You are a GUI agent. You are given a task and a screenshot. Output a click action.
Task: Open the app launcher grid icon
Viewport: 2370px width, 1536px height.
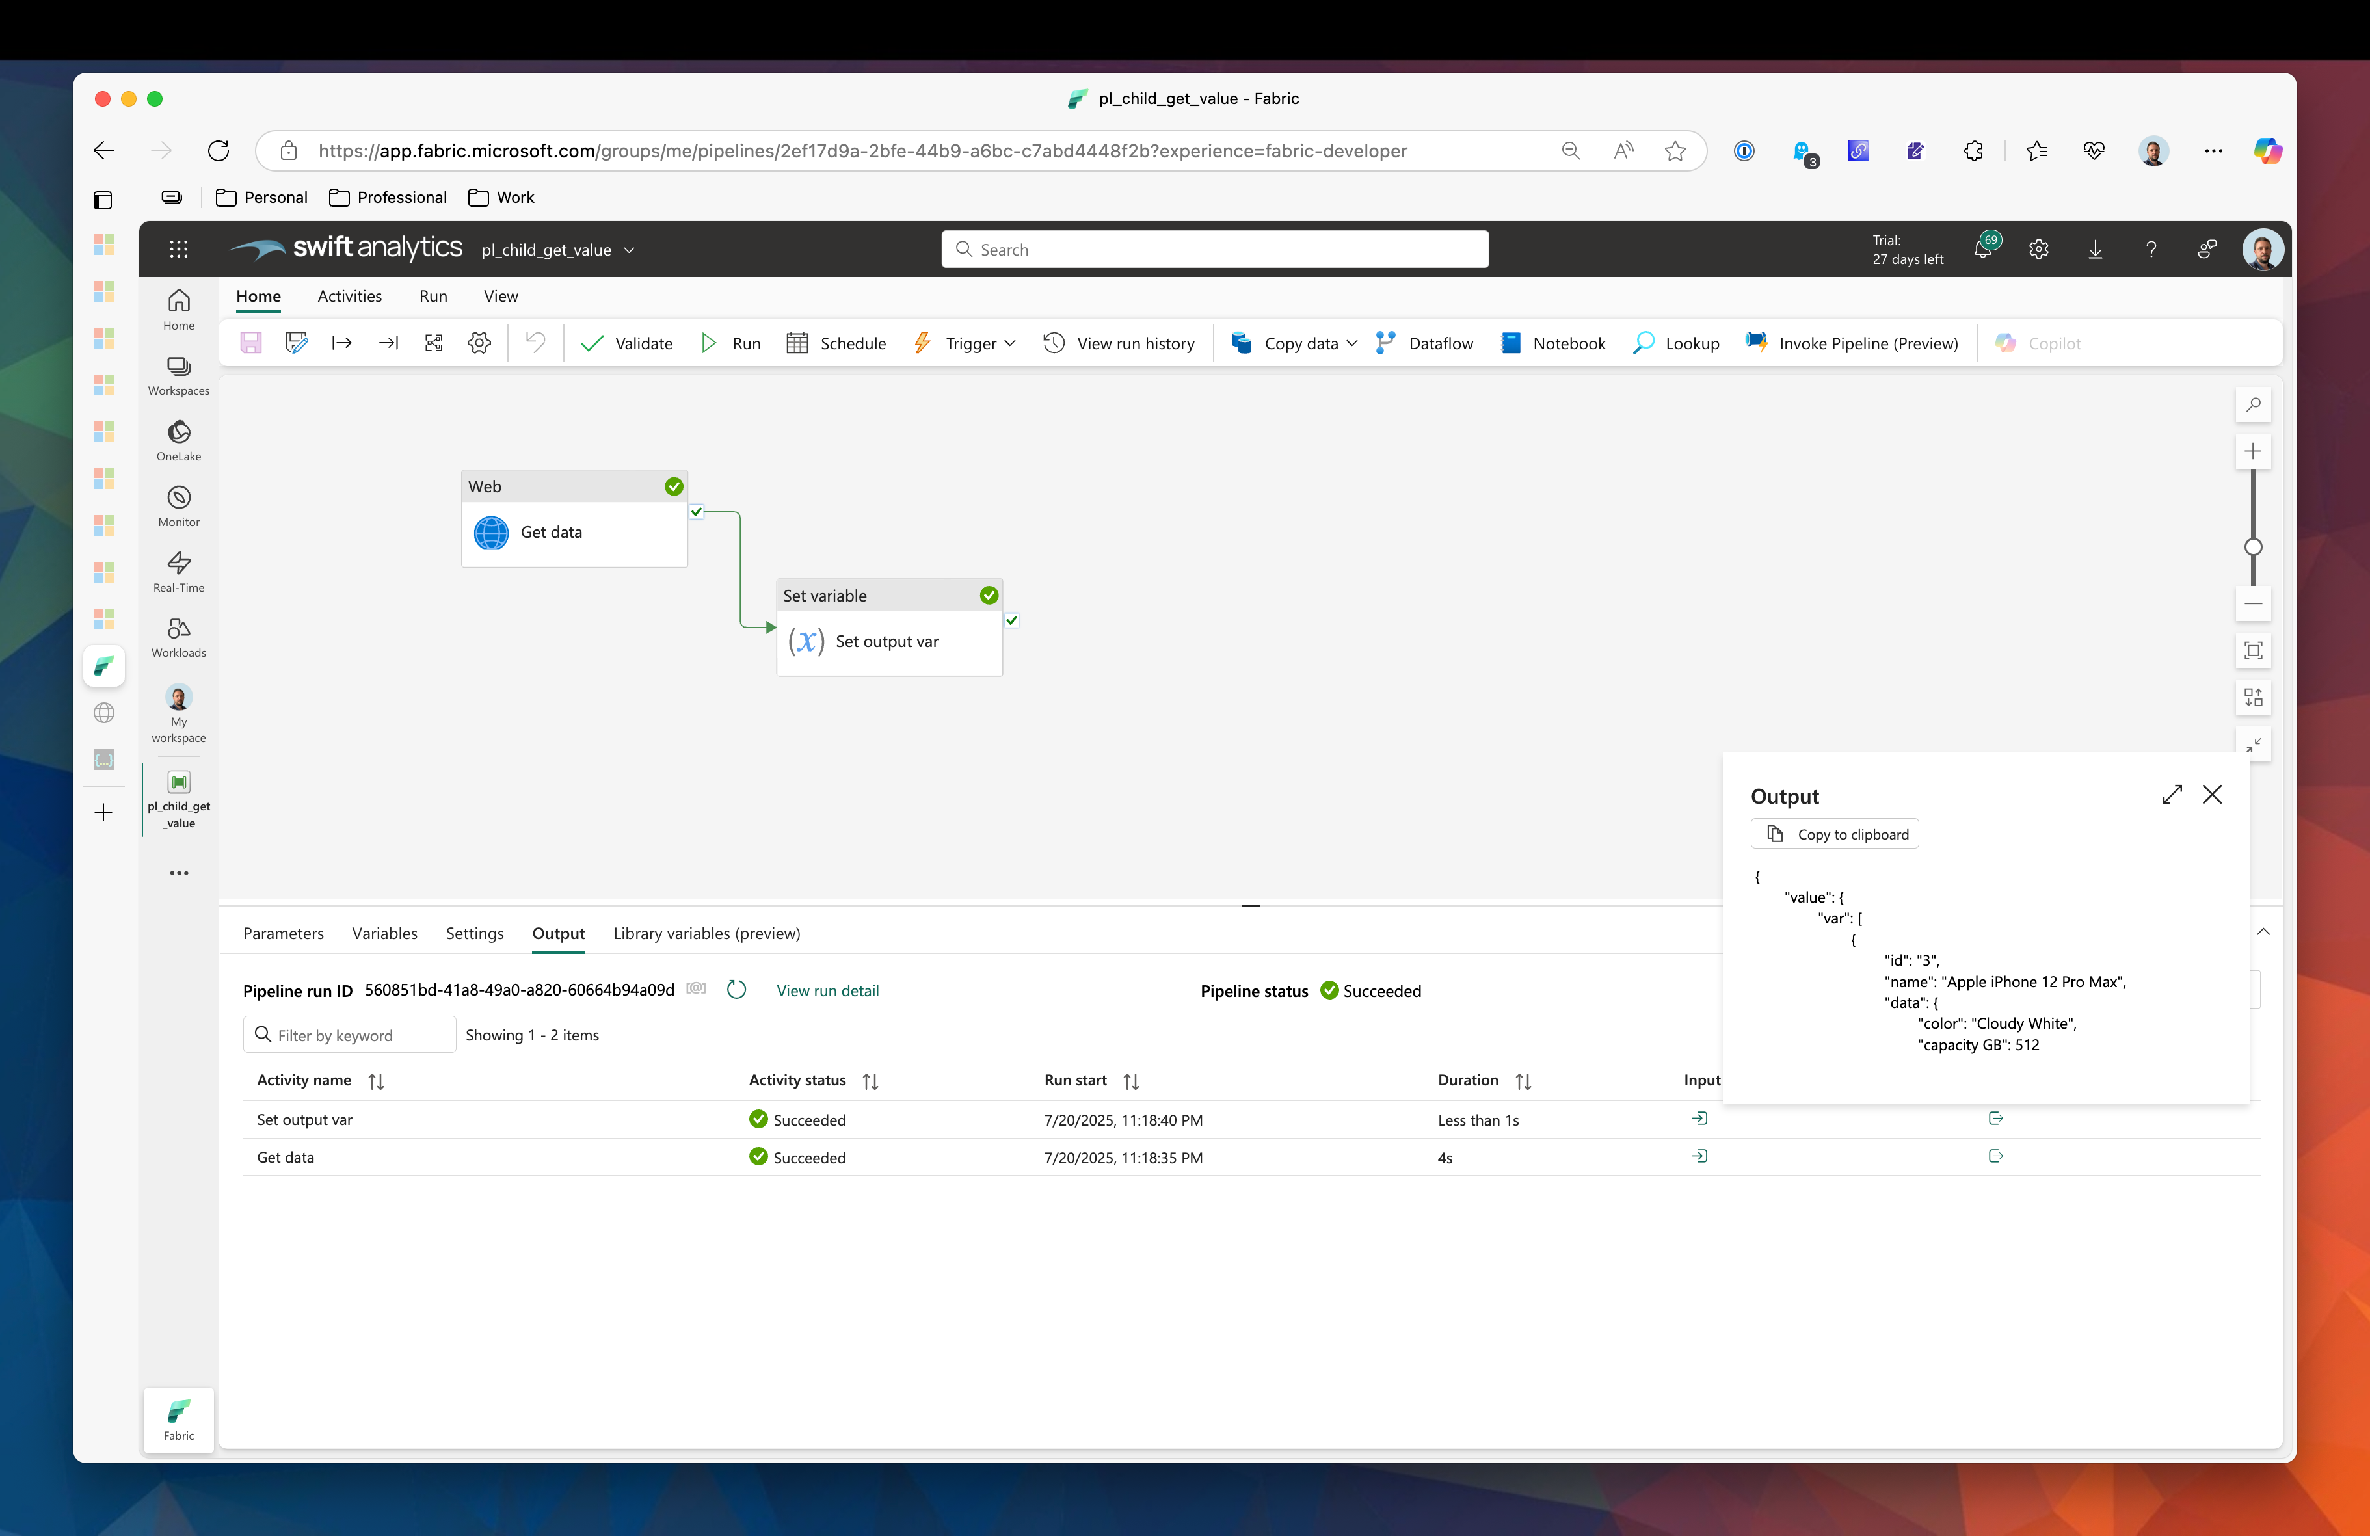[x=178, y=249]
